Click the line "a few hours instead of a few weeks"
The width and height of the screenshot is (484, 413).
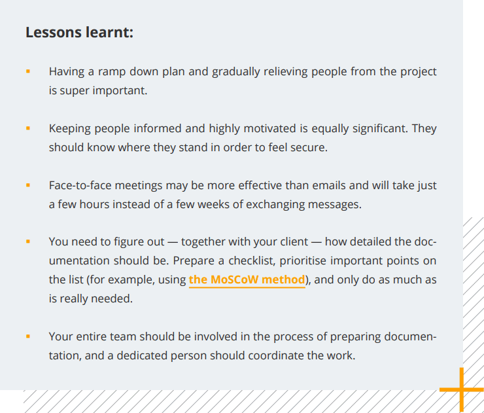pos(204,204)
